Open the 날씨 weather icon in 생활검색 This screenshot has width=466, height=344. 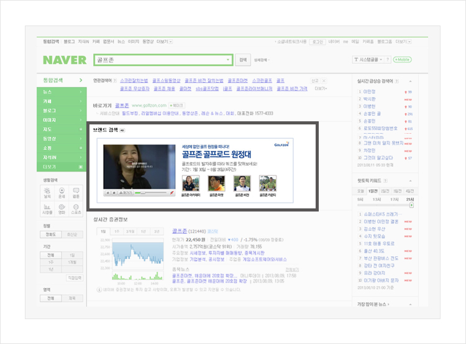click(x=47, y=193)
